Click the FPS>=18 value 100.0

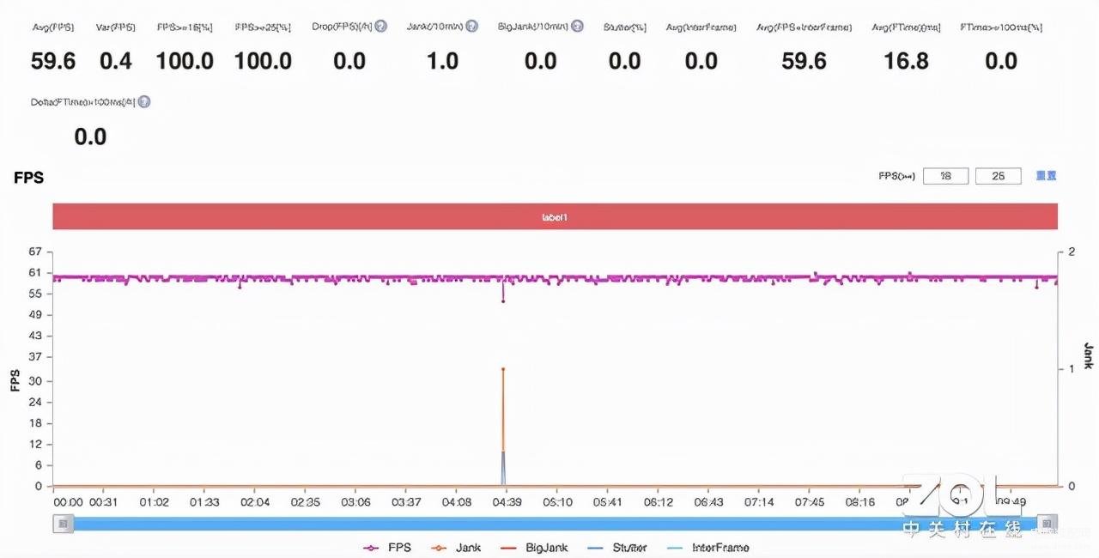pyautogui.click(x=185, y=61)
